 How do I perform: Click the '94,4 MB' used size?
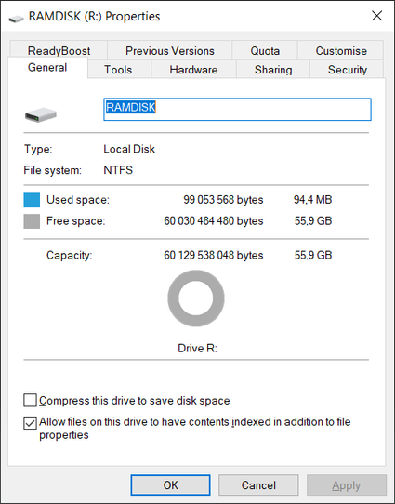tap(313, 200)
